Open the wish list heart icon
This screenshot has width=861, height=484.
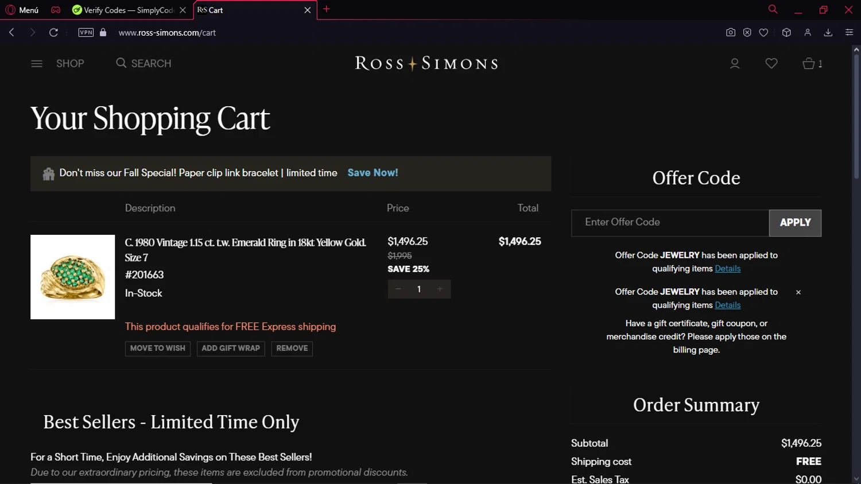pos(771,63)
